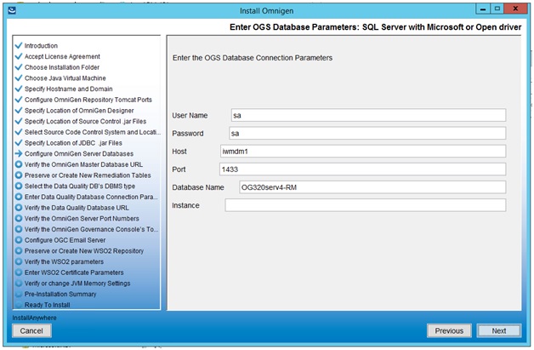This screenshot has width=534, height=350.
Task: Cancel the Omnigen installation
Action: click(x=31, y=330)
